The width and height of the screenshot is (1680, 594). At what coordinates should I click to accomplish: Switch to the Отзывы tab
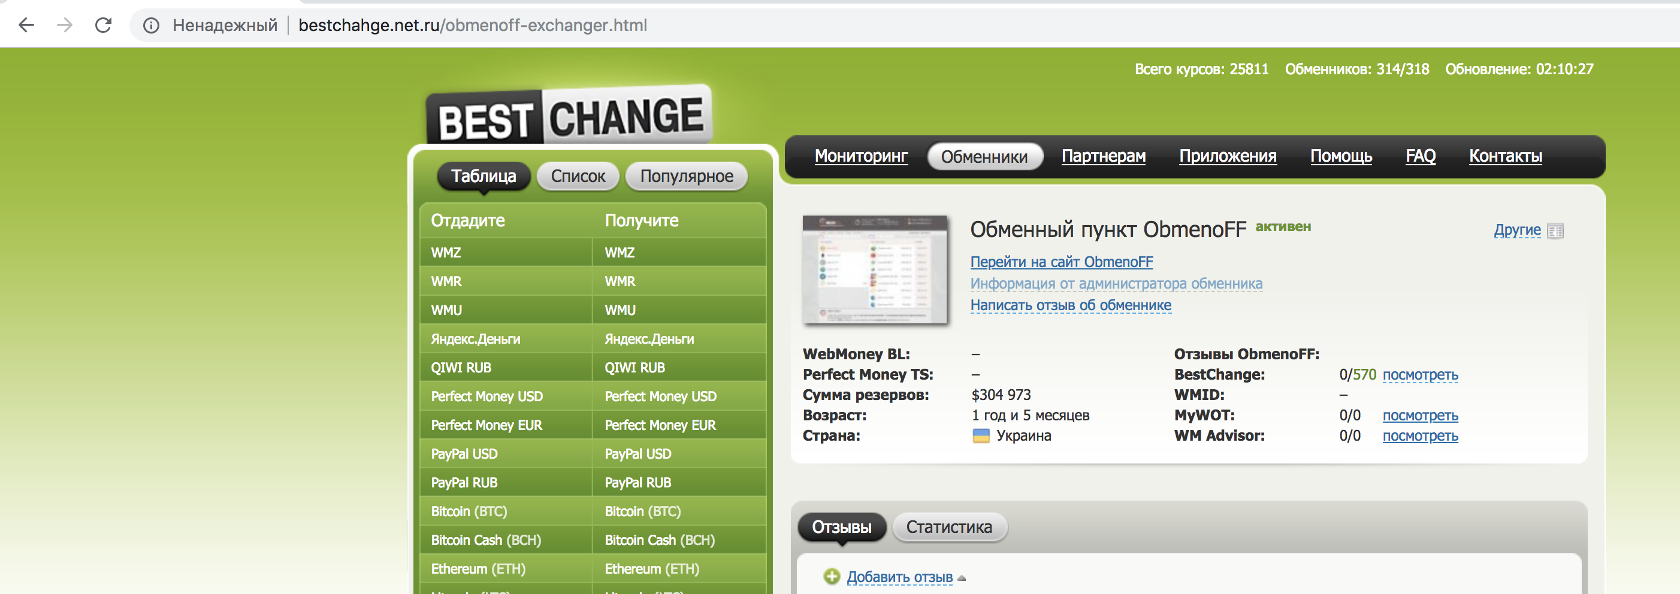pyautogui.click(x=841, y=527)
